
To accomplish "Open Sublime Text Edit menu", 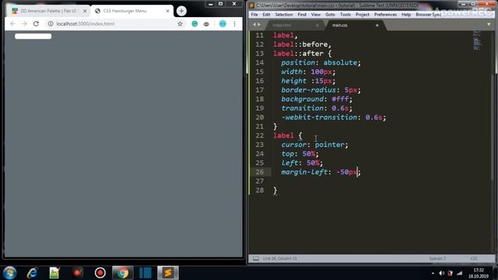I will point(266,15).
